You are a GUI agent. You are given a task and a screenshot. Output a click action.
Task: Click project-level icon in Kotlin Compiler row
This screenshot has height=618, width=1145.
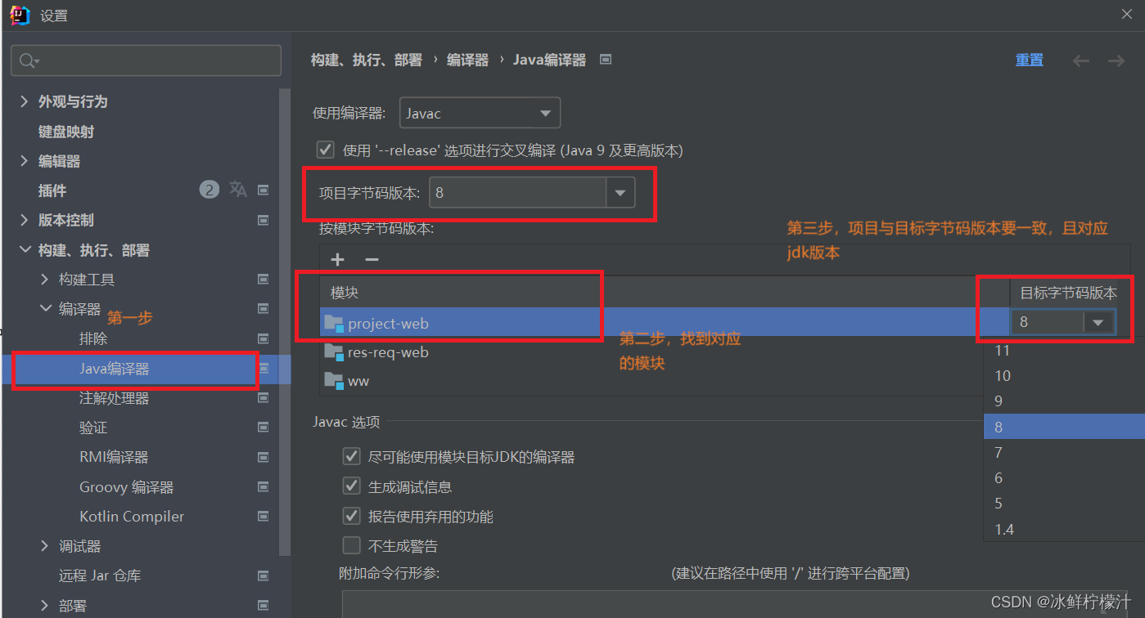coord(264,517)
